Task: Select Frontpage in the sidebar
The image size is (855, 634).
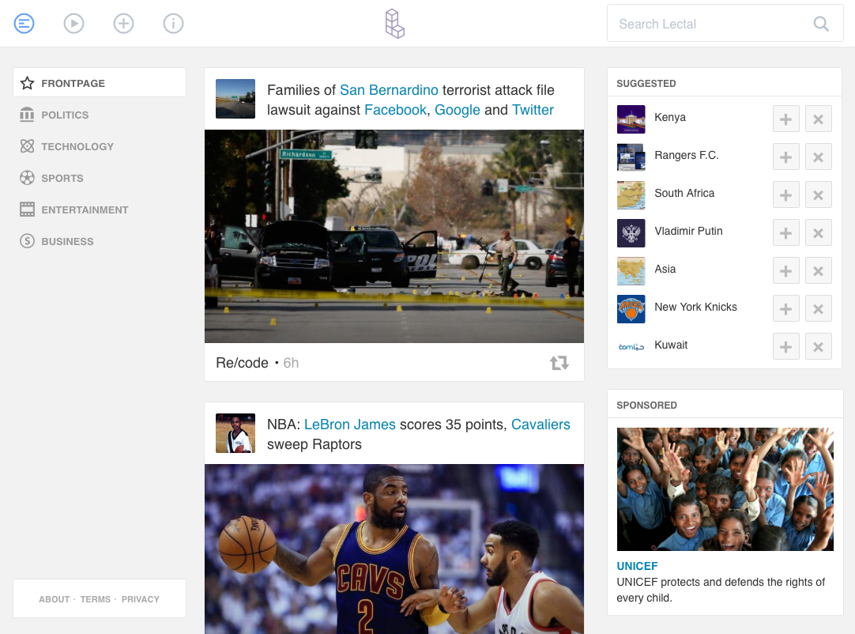Action: [x=100, y=83]
